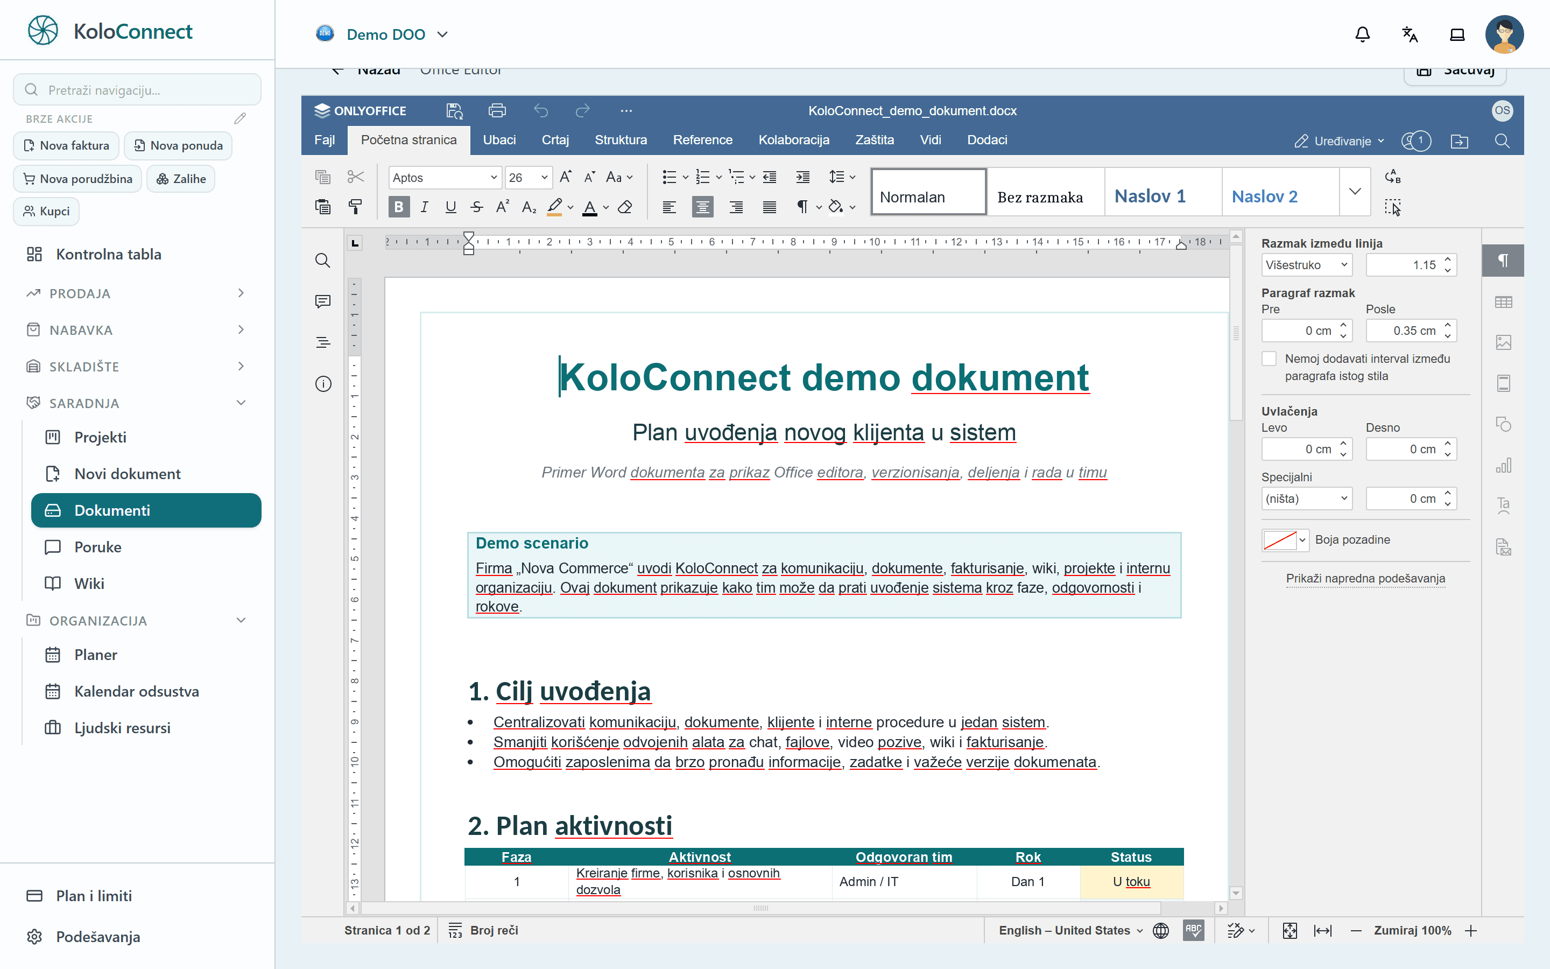Viewport: 1550px width, 969px height.
Task: Click the print icon in title bar
Action: tap(497, 111)
